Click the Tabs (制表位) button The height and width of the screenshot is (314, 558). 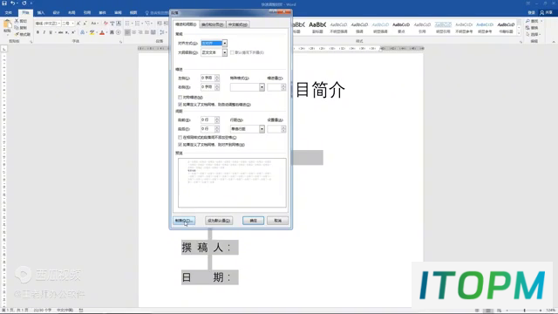pos(184,221)
